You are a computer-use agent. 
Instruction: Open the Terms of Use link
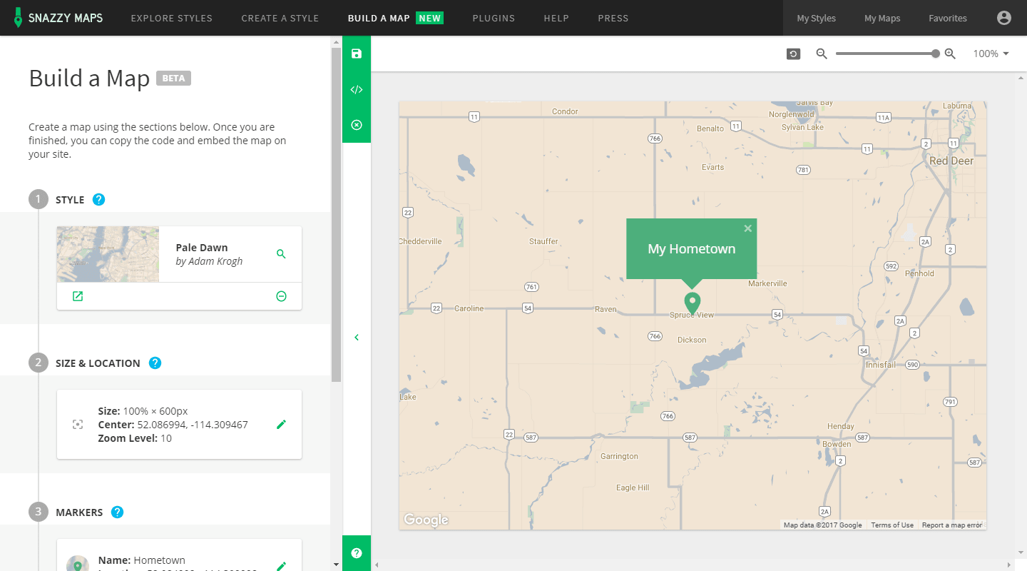pyautogui.click(x=892, y=525)
